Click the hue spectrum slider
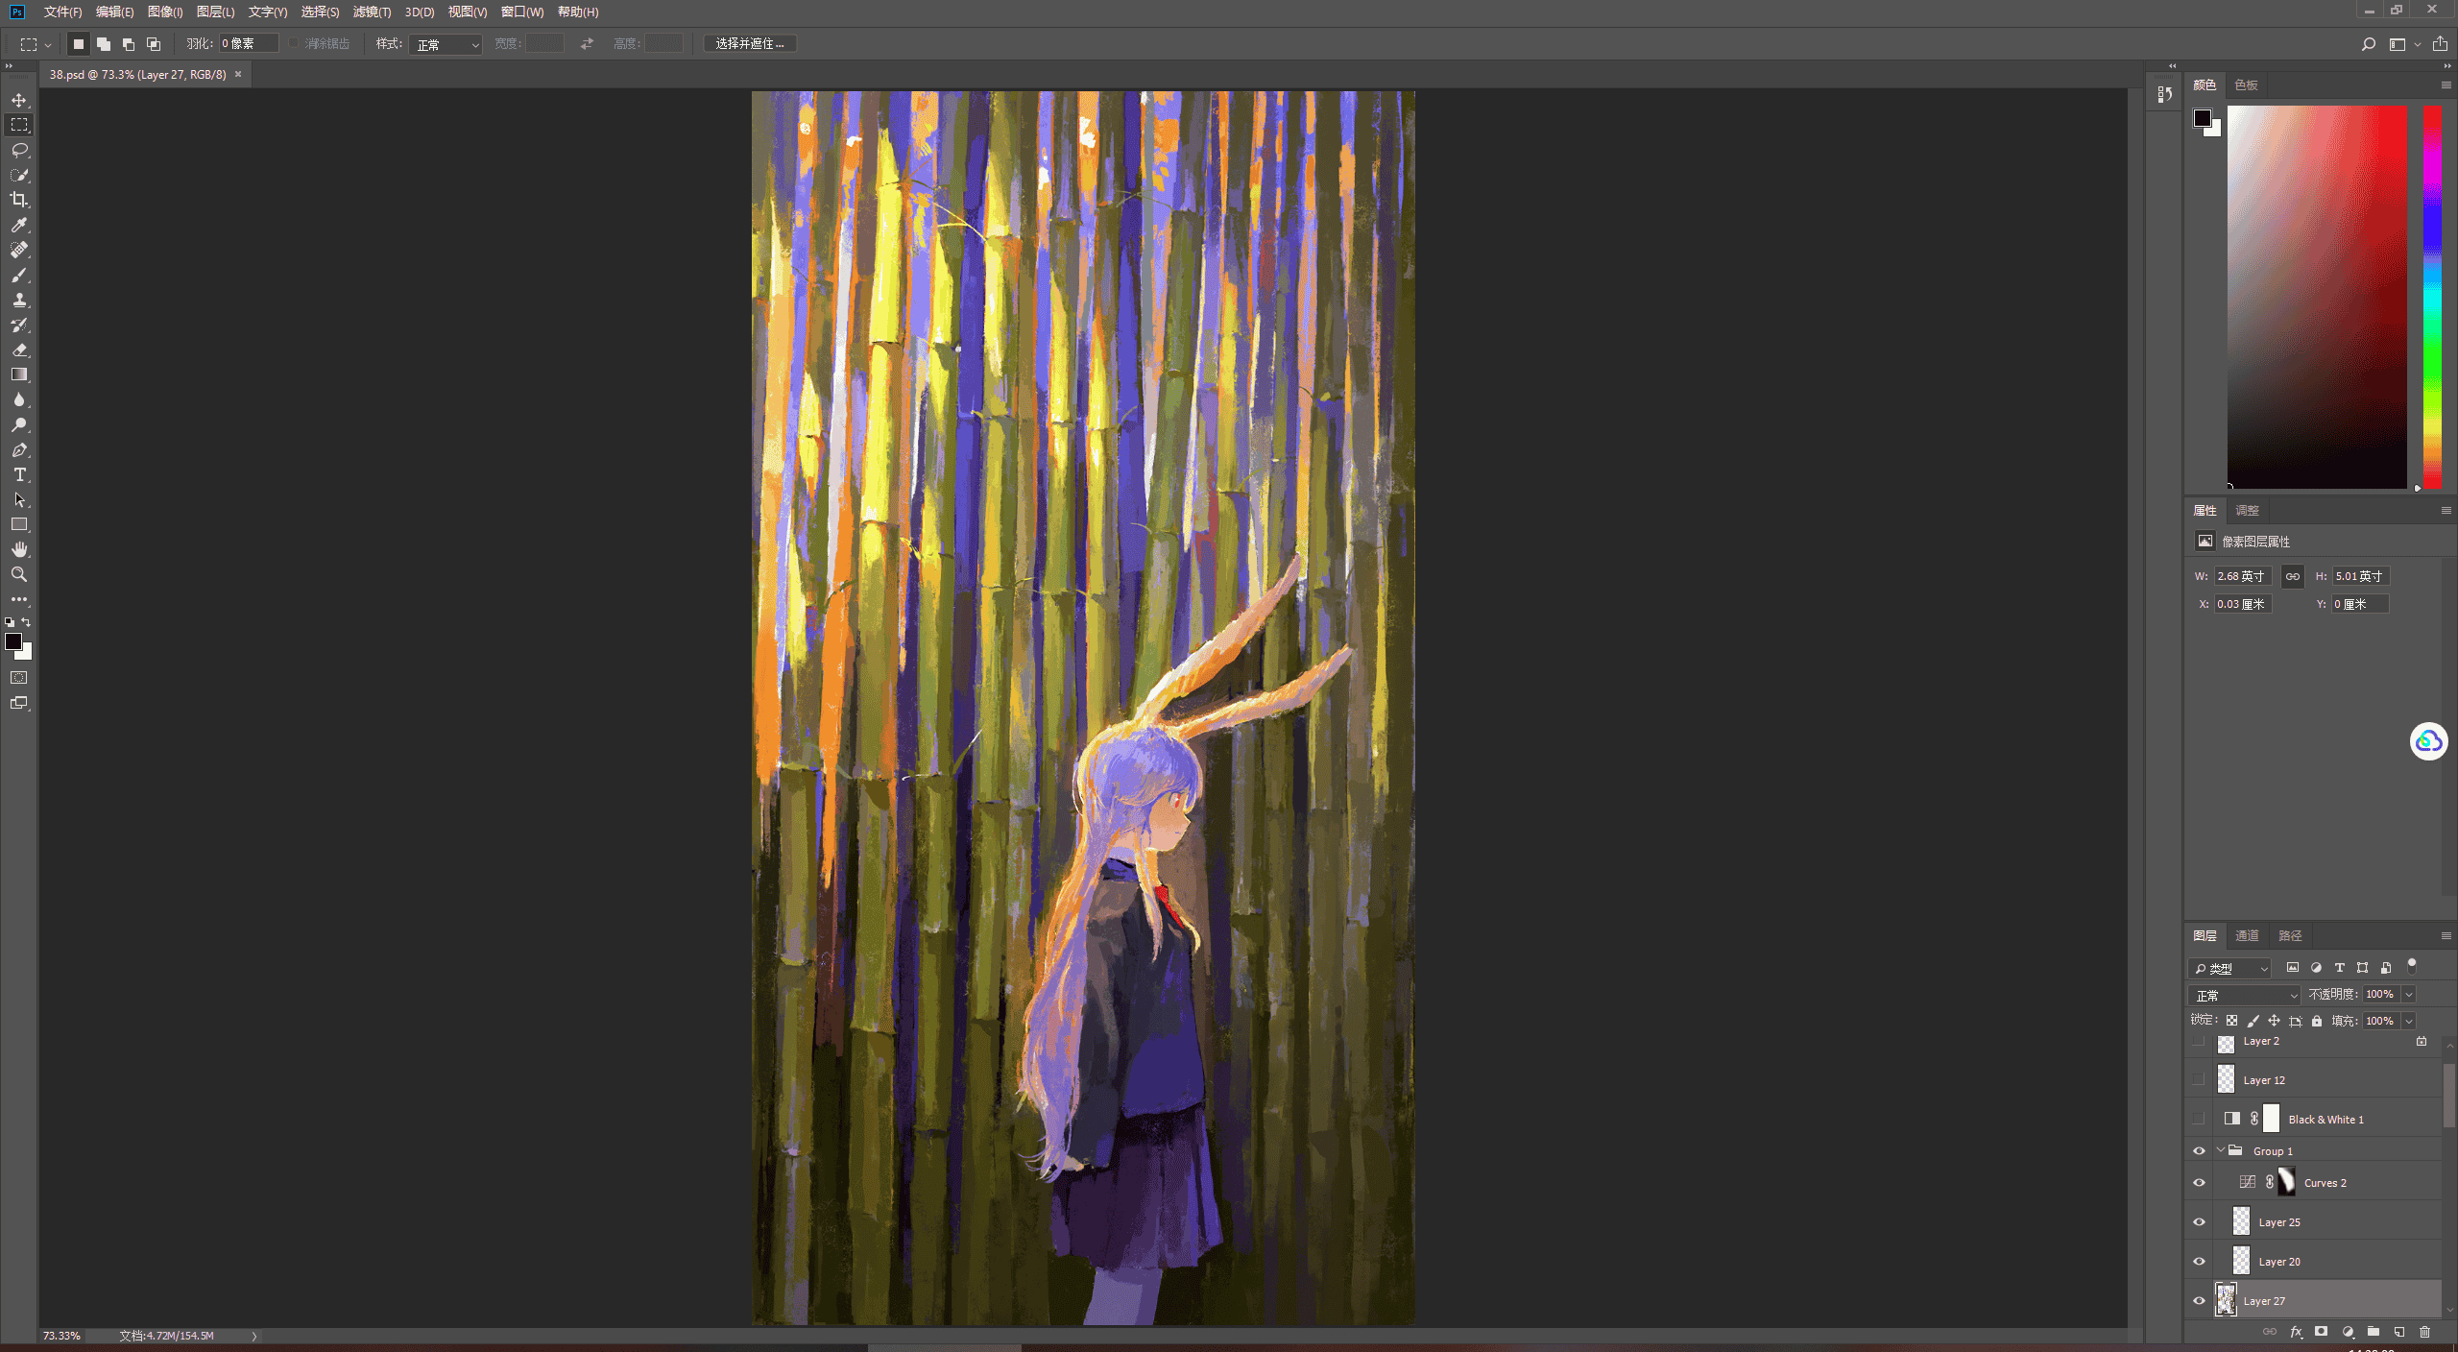This screenshot has width=2458, height=1352. (2432, 297)
